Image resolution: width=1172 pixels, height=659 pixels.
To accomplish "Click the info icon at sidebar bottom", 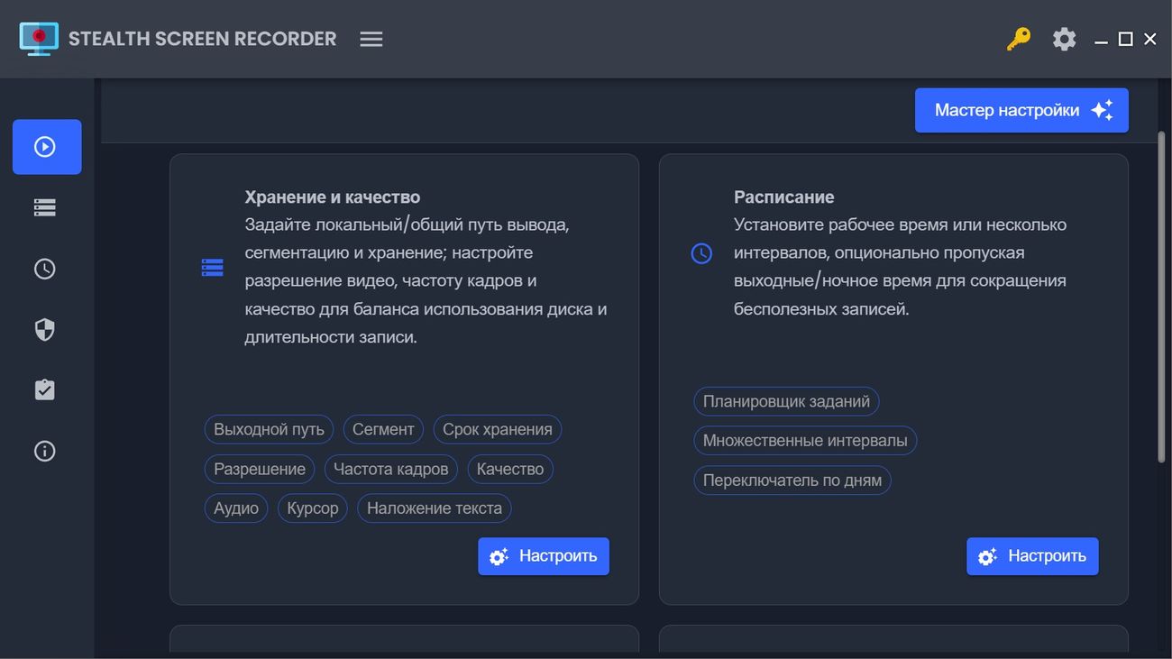I will (x=44, y=451).
